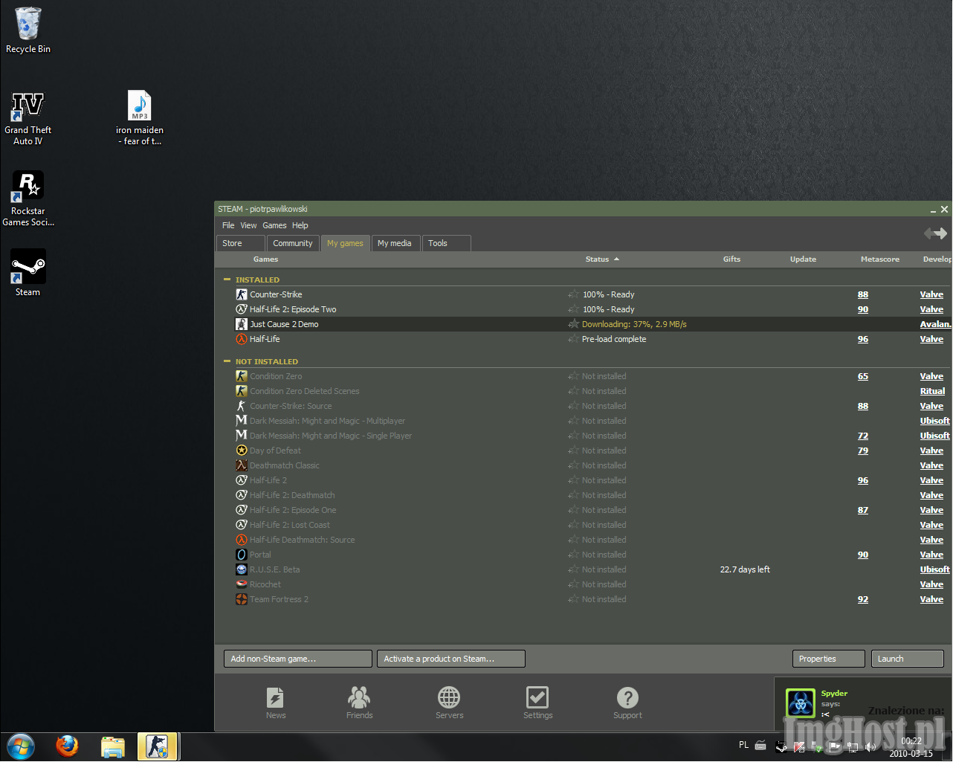Image resolution: width=953 pixels, height=762 pixels.
Task: Click the Counter-Strike: Source game icon
Action: click(x=242, y=406)
